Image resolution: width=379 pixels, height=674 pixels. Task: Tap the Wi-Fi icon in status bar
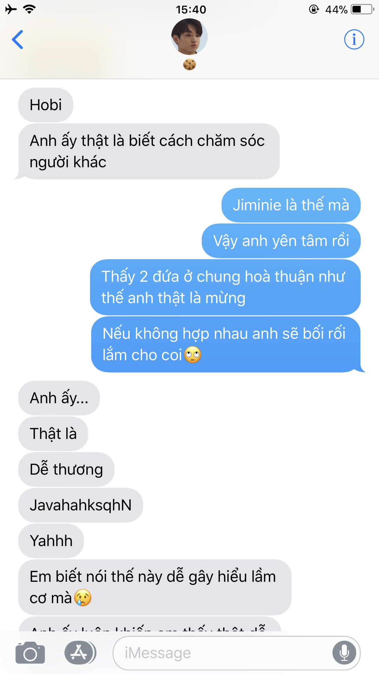coord(29,9)
